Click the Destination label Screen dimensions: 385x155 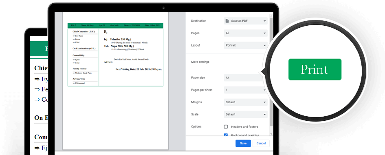click(199, 21)
